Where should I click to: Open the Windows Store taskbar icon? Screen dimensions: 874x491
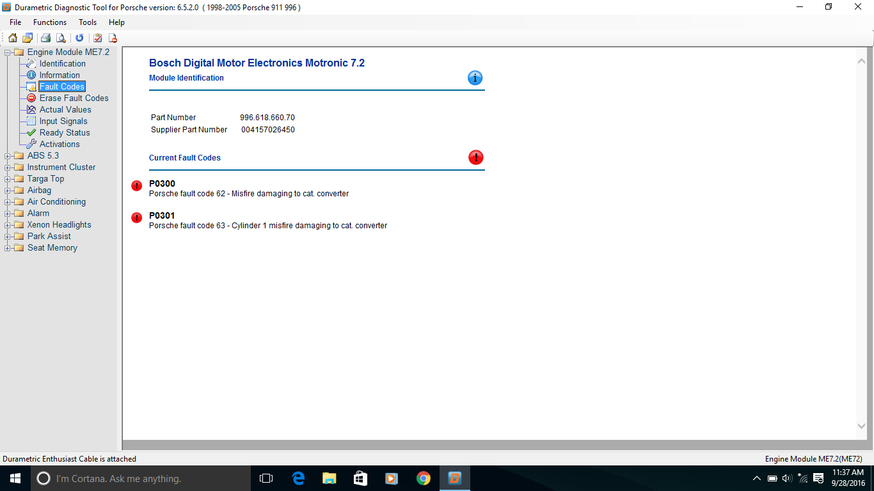pos(360,478)
